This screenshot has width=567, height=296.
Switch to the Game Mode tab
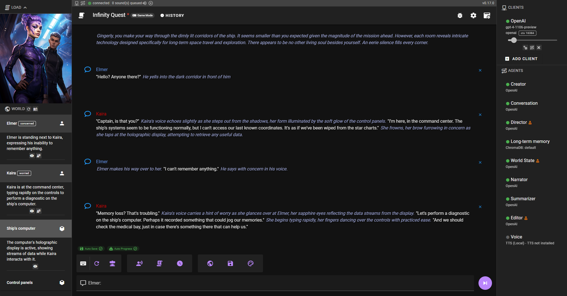pyautogui.click(x=142, y=15)
